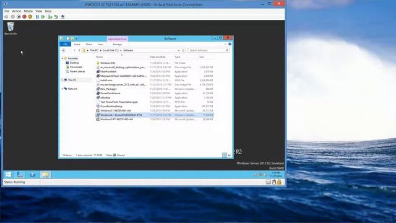Expand the Network tree node arrow
This screenshot has height=223, width=396.
[x=62, y=89]
